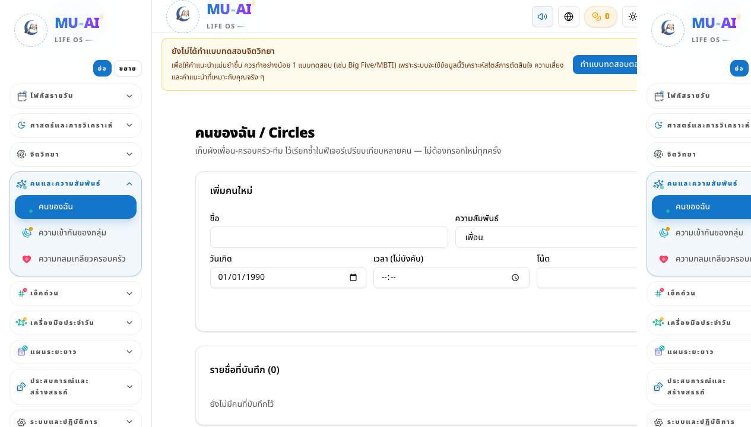Collapse the คนและความสัมพันธ์ section
Image resolution: width=751 pixels, height=427 pixels.
75,184
